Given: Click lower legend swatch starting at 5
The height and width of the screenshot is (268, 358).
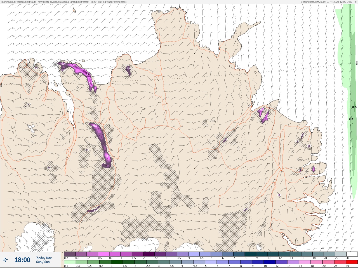Looking at the screenshot, I should coord(211,262).
